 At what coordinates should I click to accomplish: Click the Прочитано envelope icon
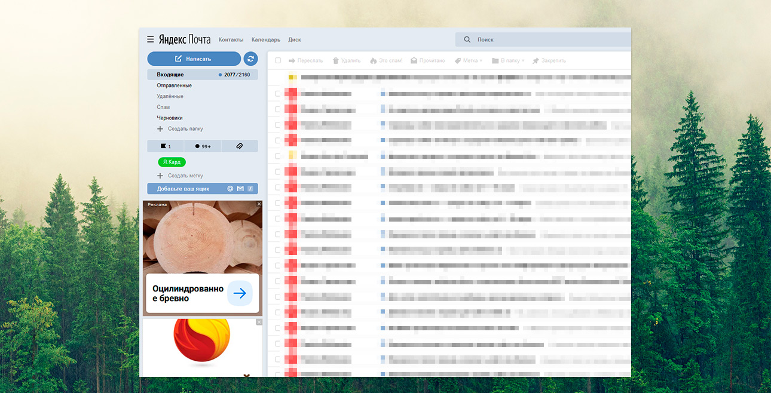[x=414, y=61]
